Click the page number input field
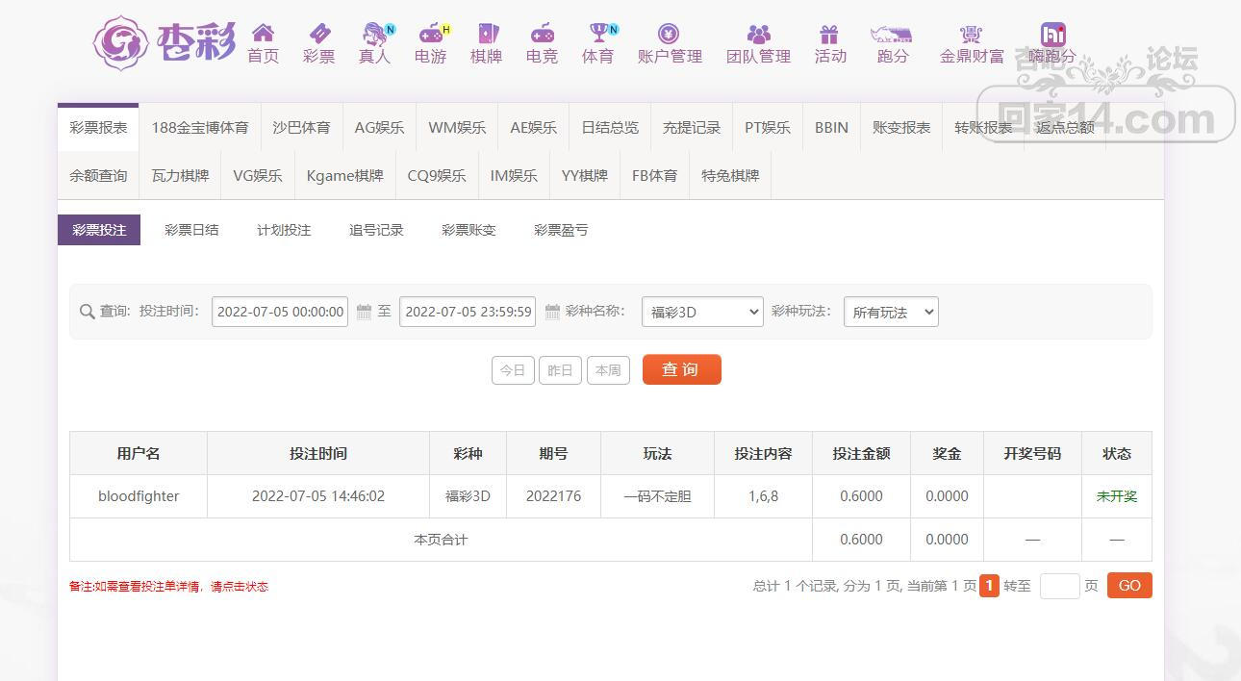Viewport: 1241px width, 681px height. pos(1059,586)
